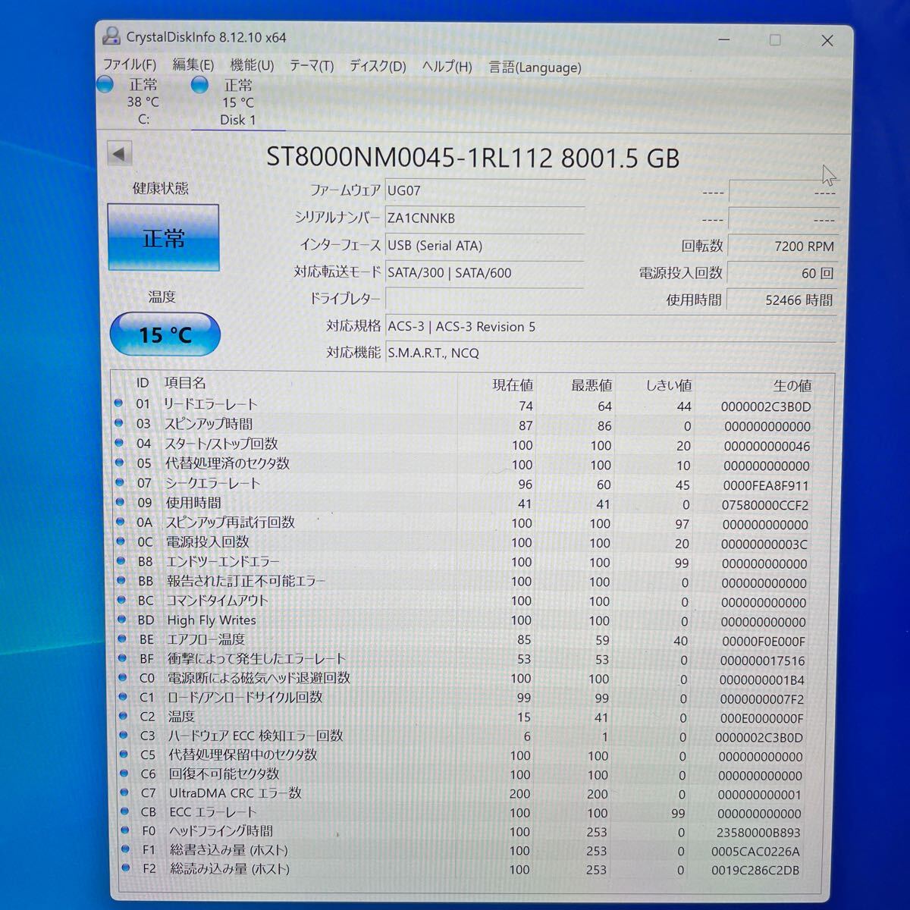This screenshot has width=910, height=910.
Task: Click raw value 0000FEA8F911
Action: (x=765, y=485)
